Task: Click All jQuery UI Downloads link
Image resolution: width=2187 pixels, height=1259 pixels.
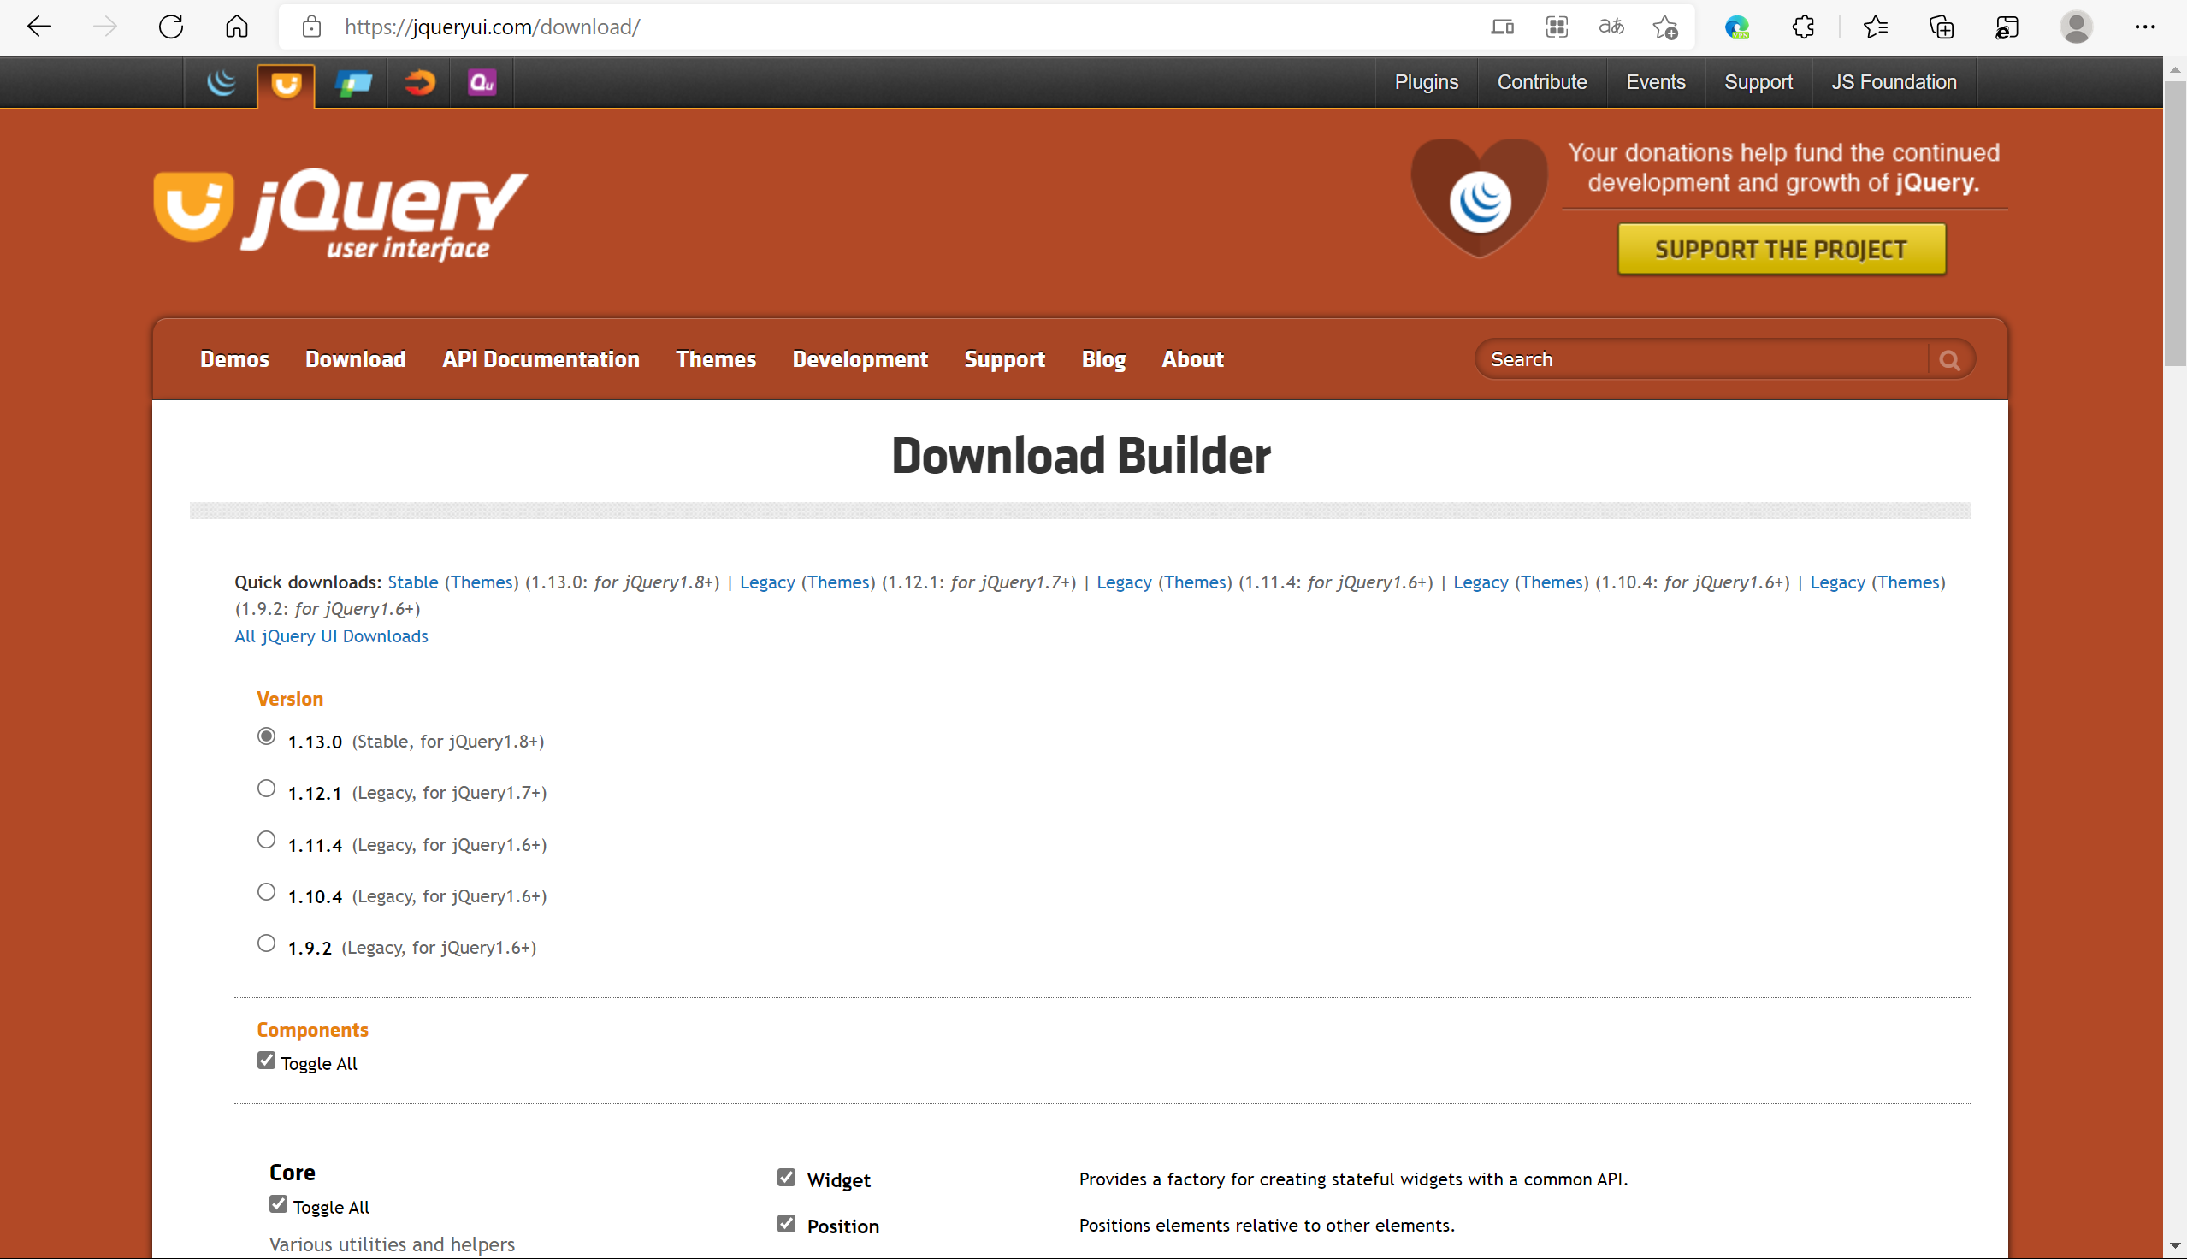Action: [x=331, y=635]
